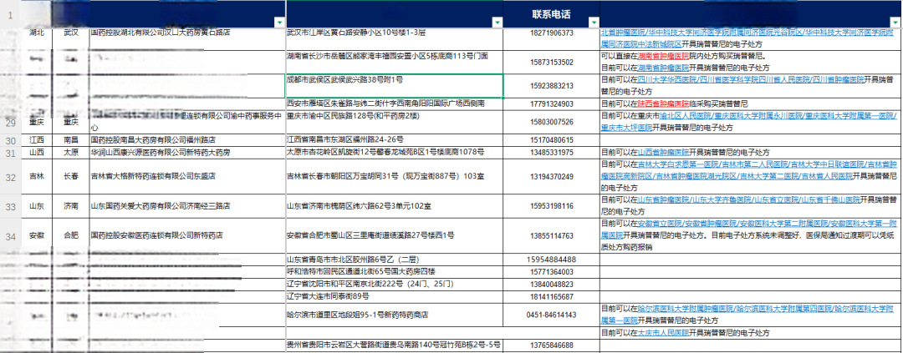Open the 联系电话 column filter dropdown
The width and height of the screenshot is (903, 353).
pyautogui.click(x=594, y=23)
